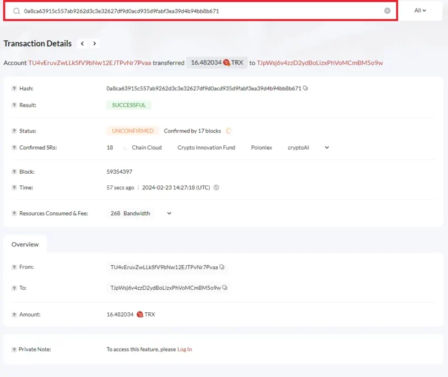This screenshot has width=448, height=377.
Task: Copy the transaction hash
Action: click(306, 88)
